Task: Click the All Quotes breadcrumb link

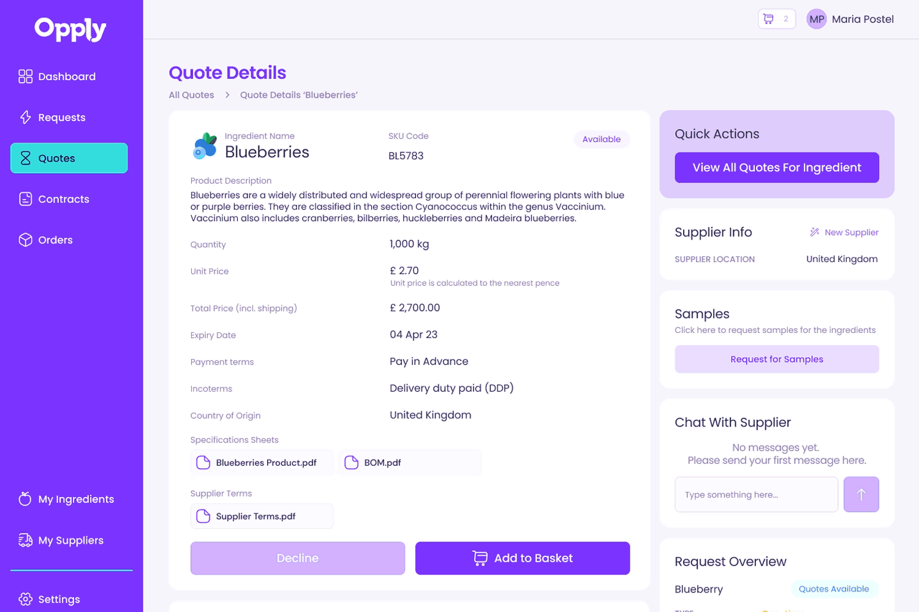Action: (x=191, y=95)
